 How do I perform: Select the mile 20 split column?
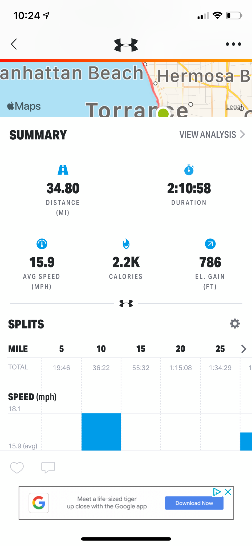click(180, 349)
